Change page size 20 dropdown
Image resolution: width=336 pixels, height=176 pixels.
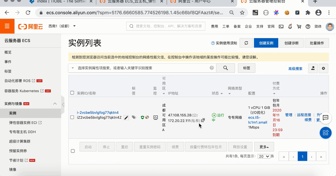tap(264, 156)
